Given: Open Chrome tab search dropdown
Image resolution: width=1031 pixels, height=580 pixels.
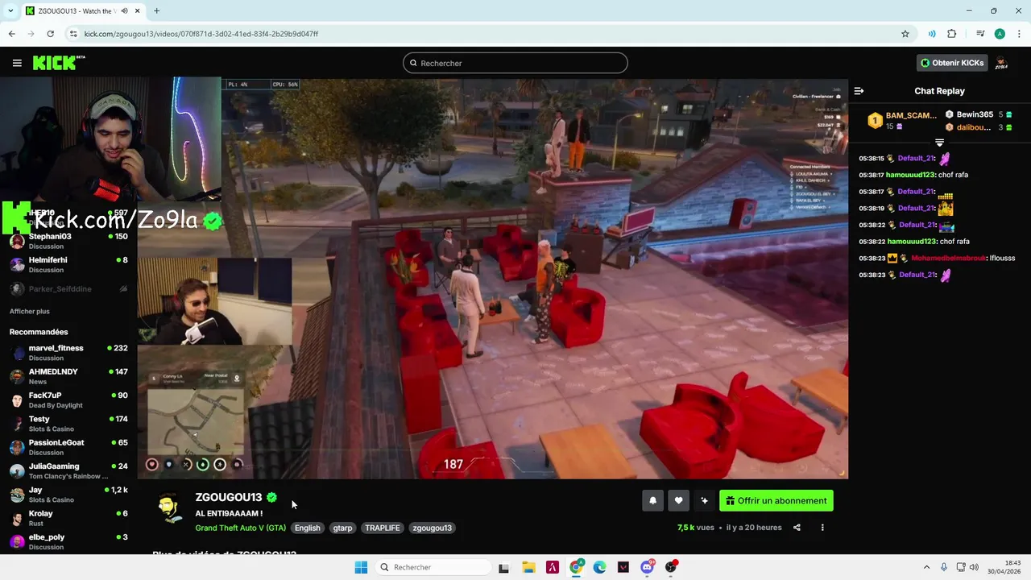Looking at the screenshot, I should pos(11,10).
